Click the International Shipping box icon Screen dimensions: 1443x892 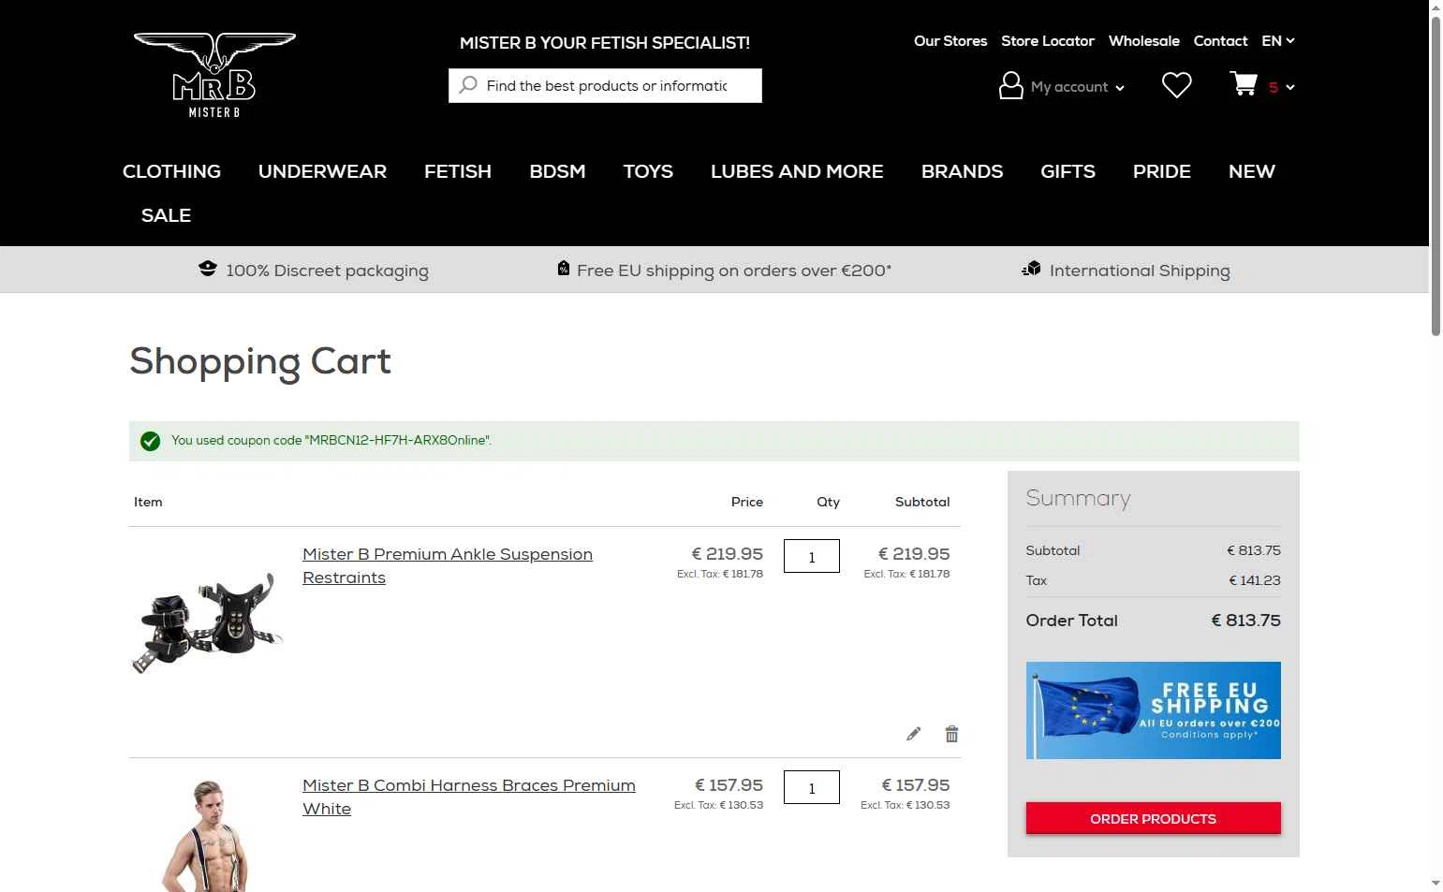[1031, 269]
